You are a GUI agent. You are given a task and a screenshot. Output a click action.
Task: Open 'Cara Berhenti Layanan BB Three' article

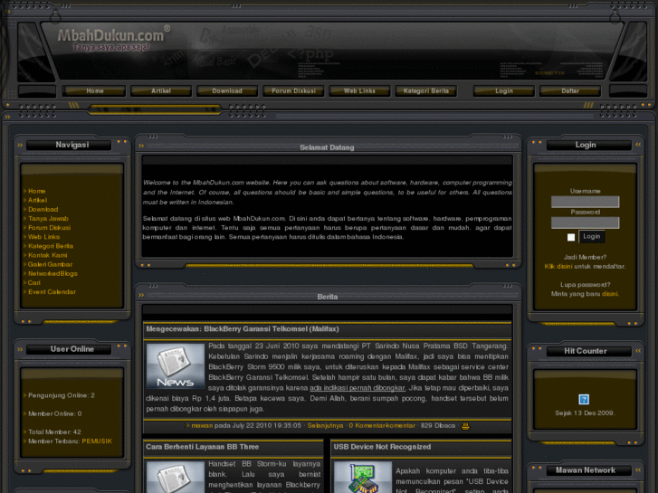point(202,447)
